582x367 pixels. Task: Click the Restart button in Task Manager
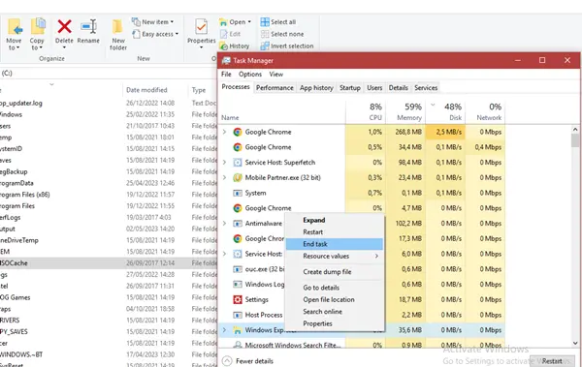tap(552, 360)
